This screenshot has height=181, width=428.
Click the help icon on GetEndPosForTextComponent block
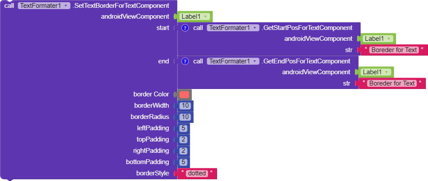(185, 61)
